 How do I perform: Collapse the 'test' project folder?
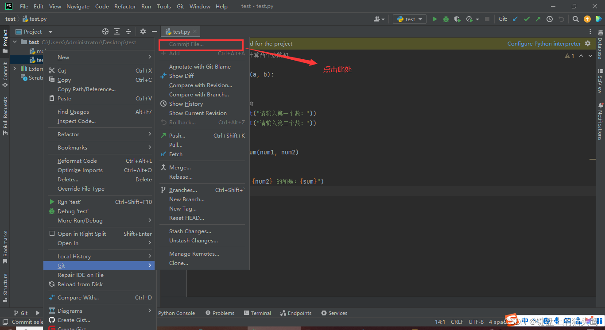pos(14,42)
